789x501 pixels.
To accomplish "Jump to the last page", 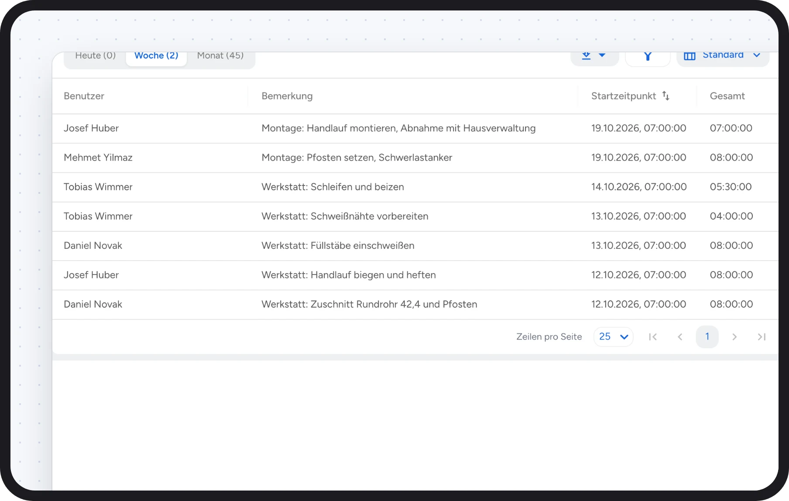I will pyautogui.click(x=762, y=337).
